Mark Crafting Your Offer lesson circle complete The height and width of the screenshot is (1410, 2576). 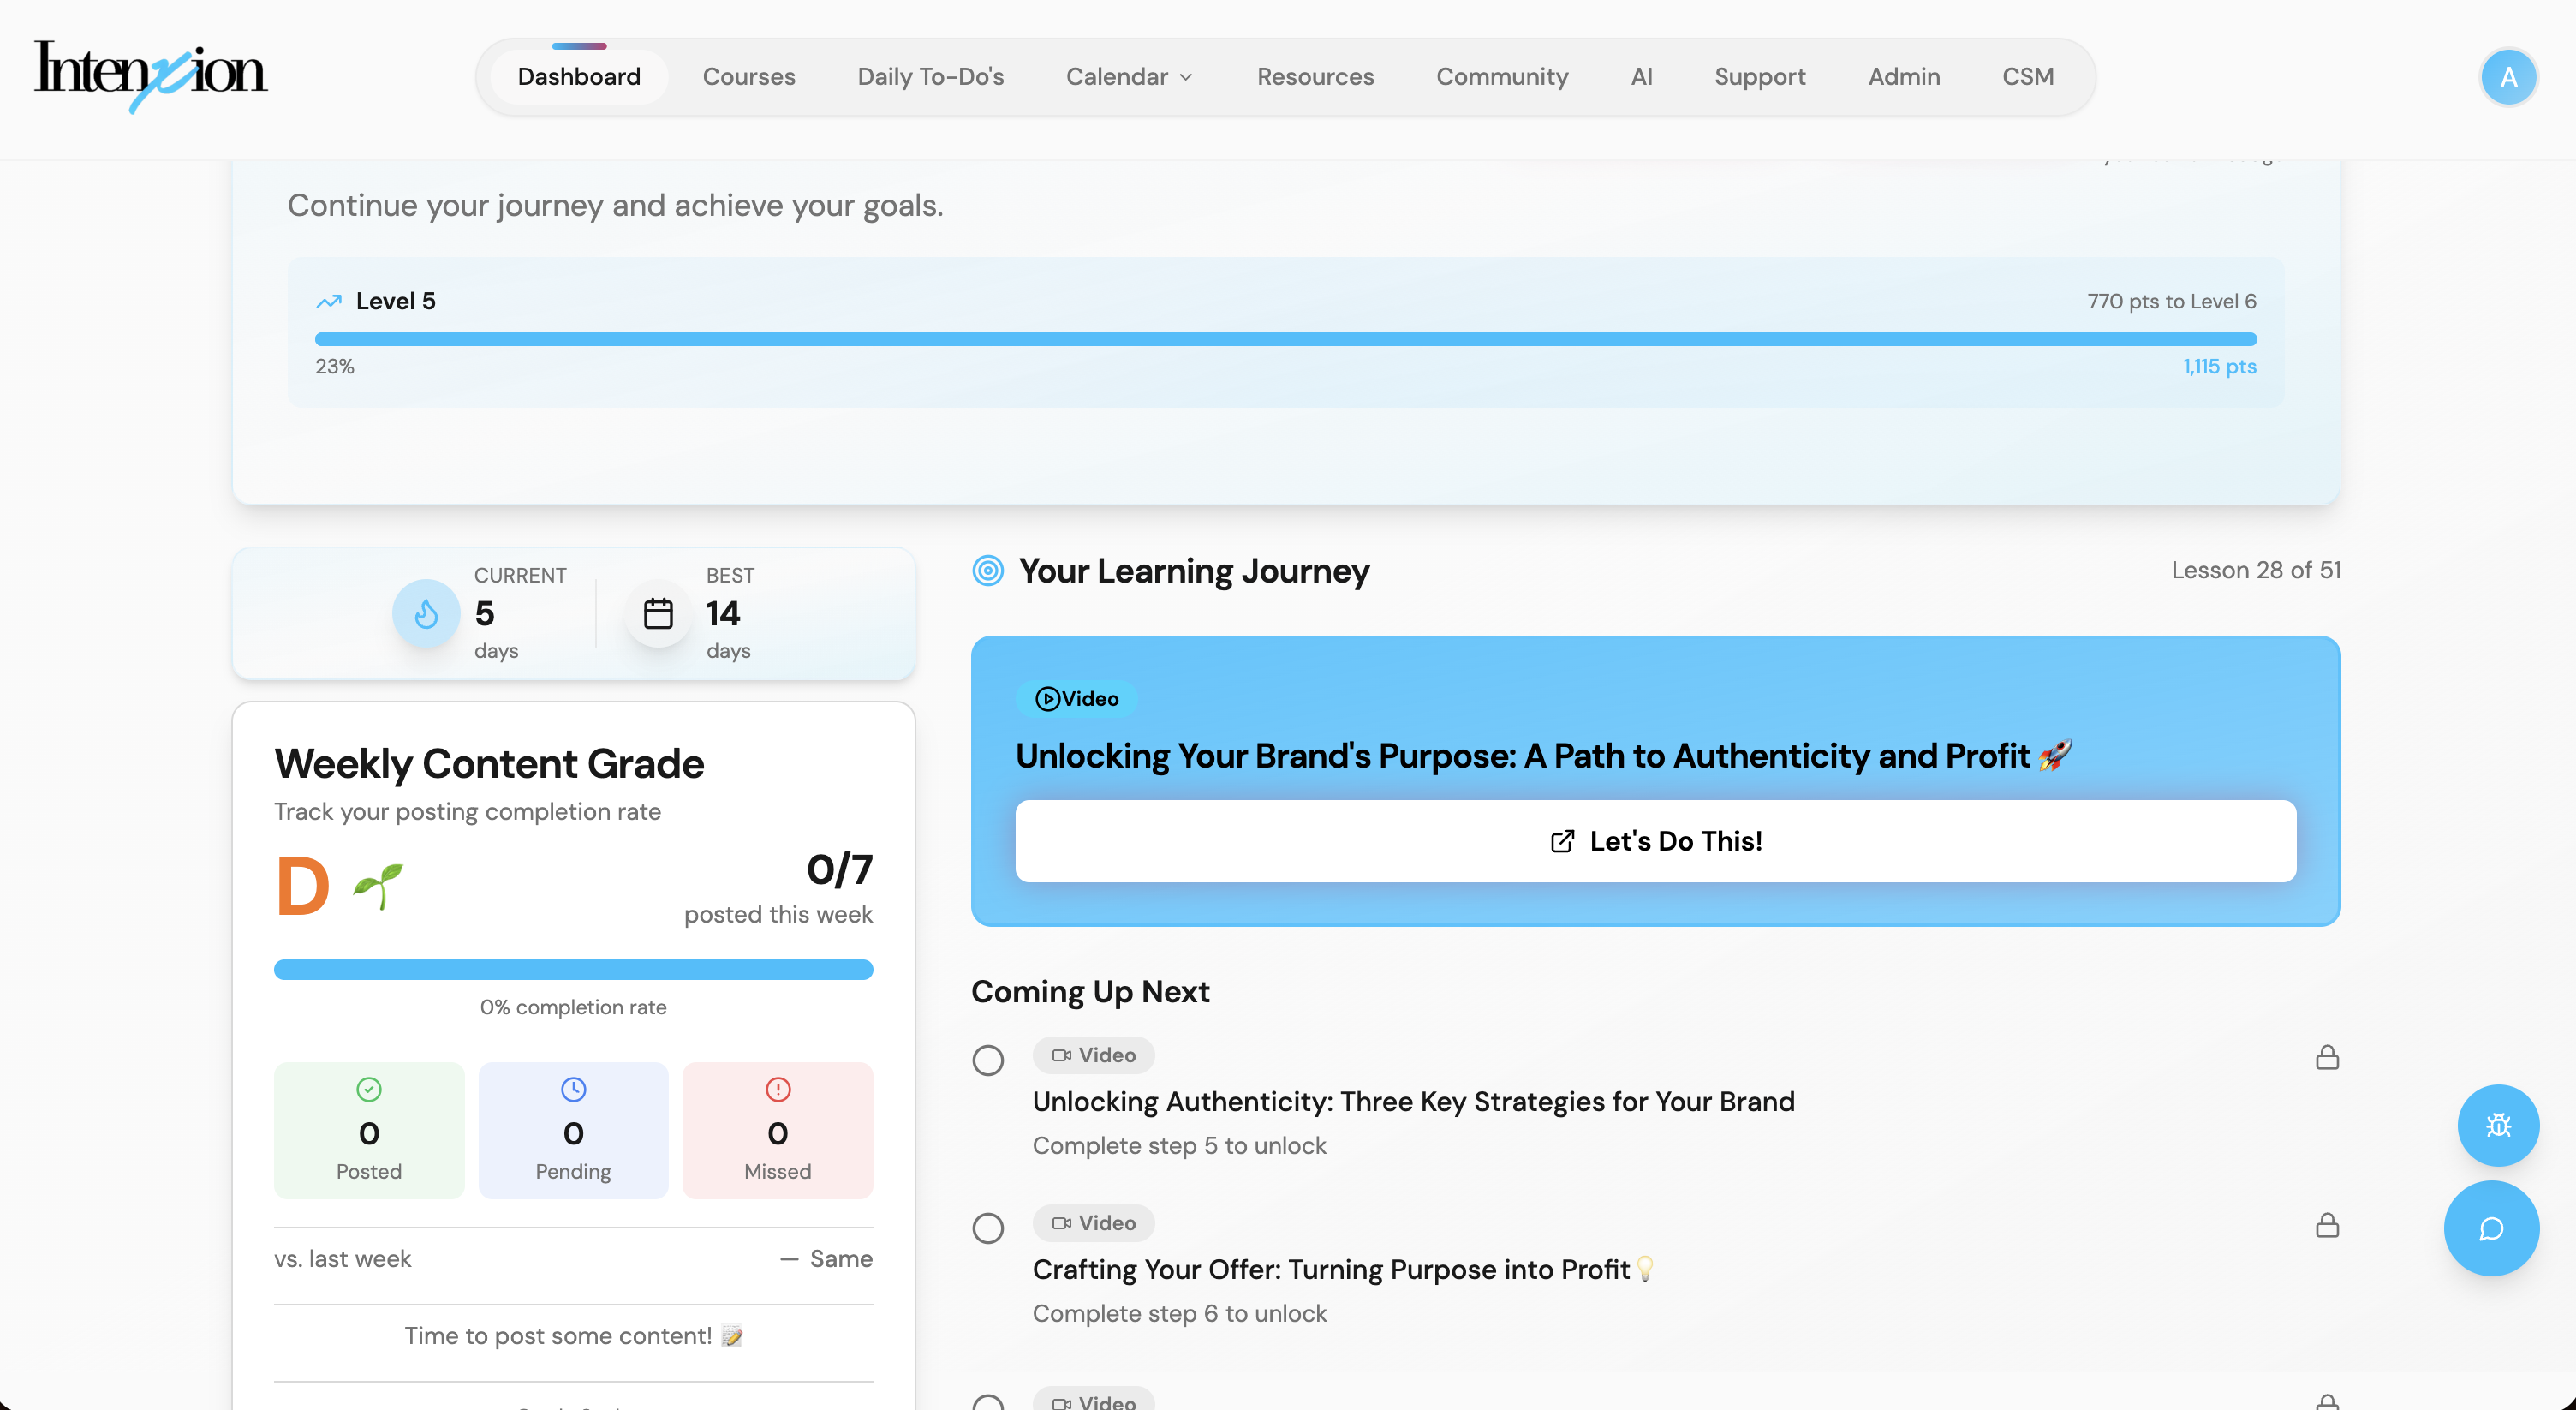click(x=988, y=1228)
